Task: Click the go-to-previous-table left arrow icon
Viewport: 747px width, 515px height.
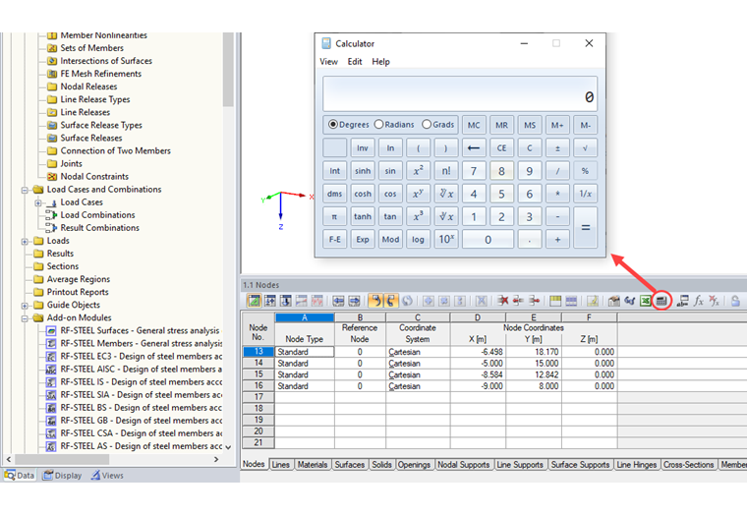Action: [x=338, y=301]
